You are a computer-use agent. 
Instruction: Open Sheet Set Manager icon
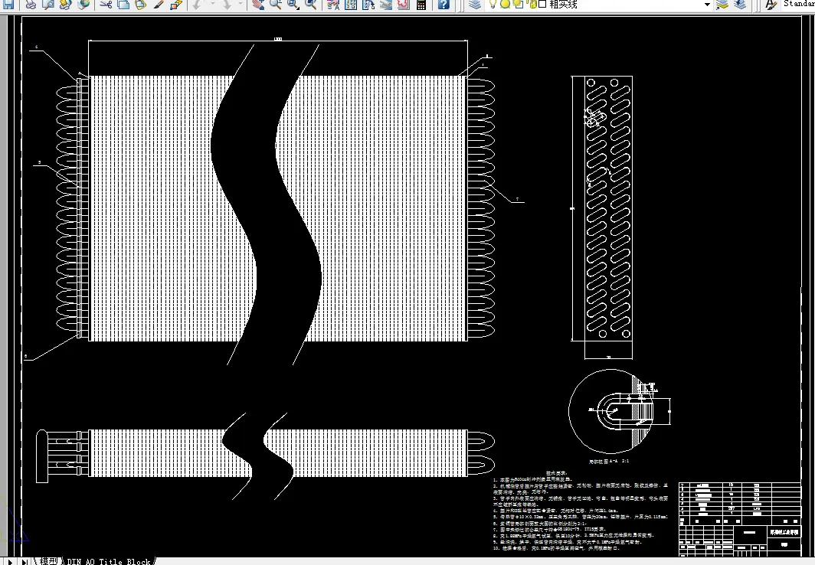coord(386,4)
